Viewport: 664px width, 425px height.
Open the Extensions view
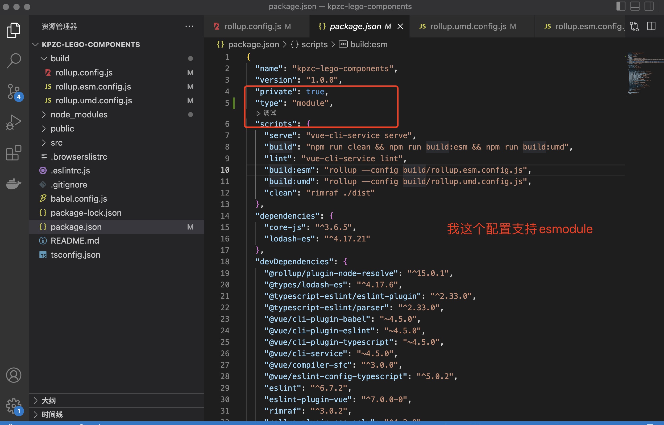[x=14, y=153]
